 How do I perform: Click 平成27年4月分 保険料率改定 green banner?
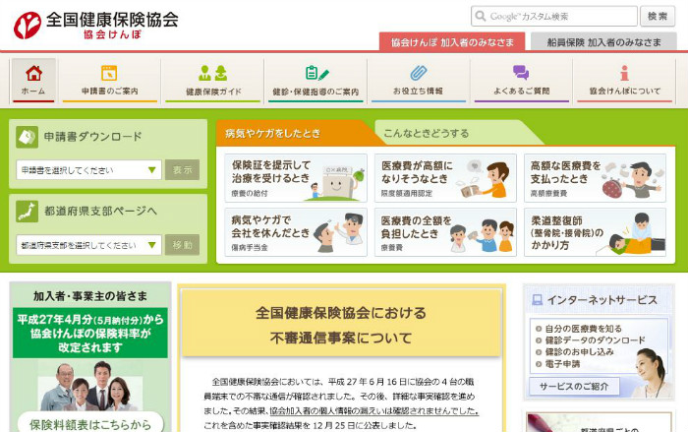coord(90,333)
